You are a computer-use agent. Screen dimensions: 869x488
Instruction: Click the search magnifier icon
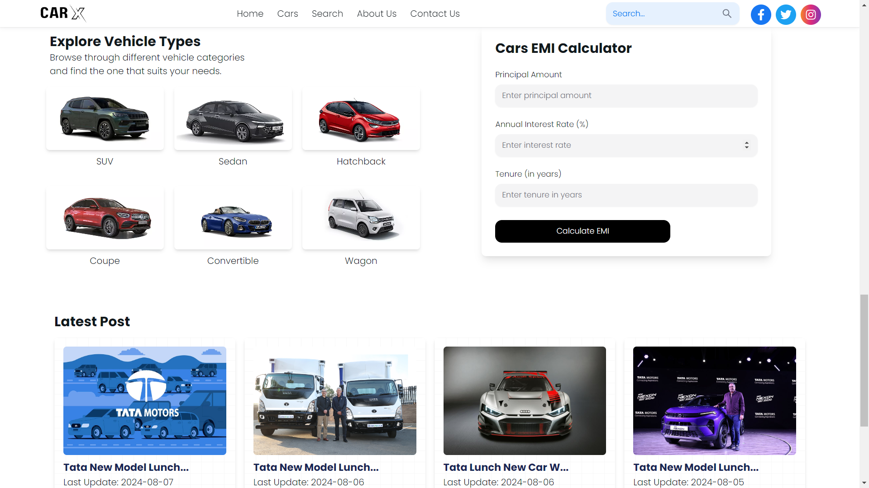pyautogui.click(x=727, y=14)
